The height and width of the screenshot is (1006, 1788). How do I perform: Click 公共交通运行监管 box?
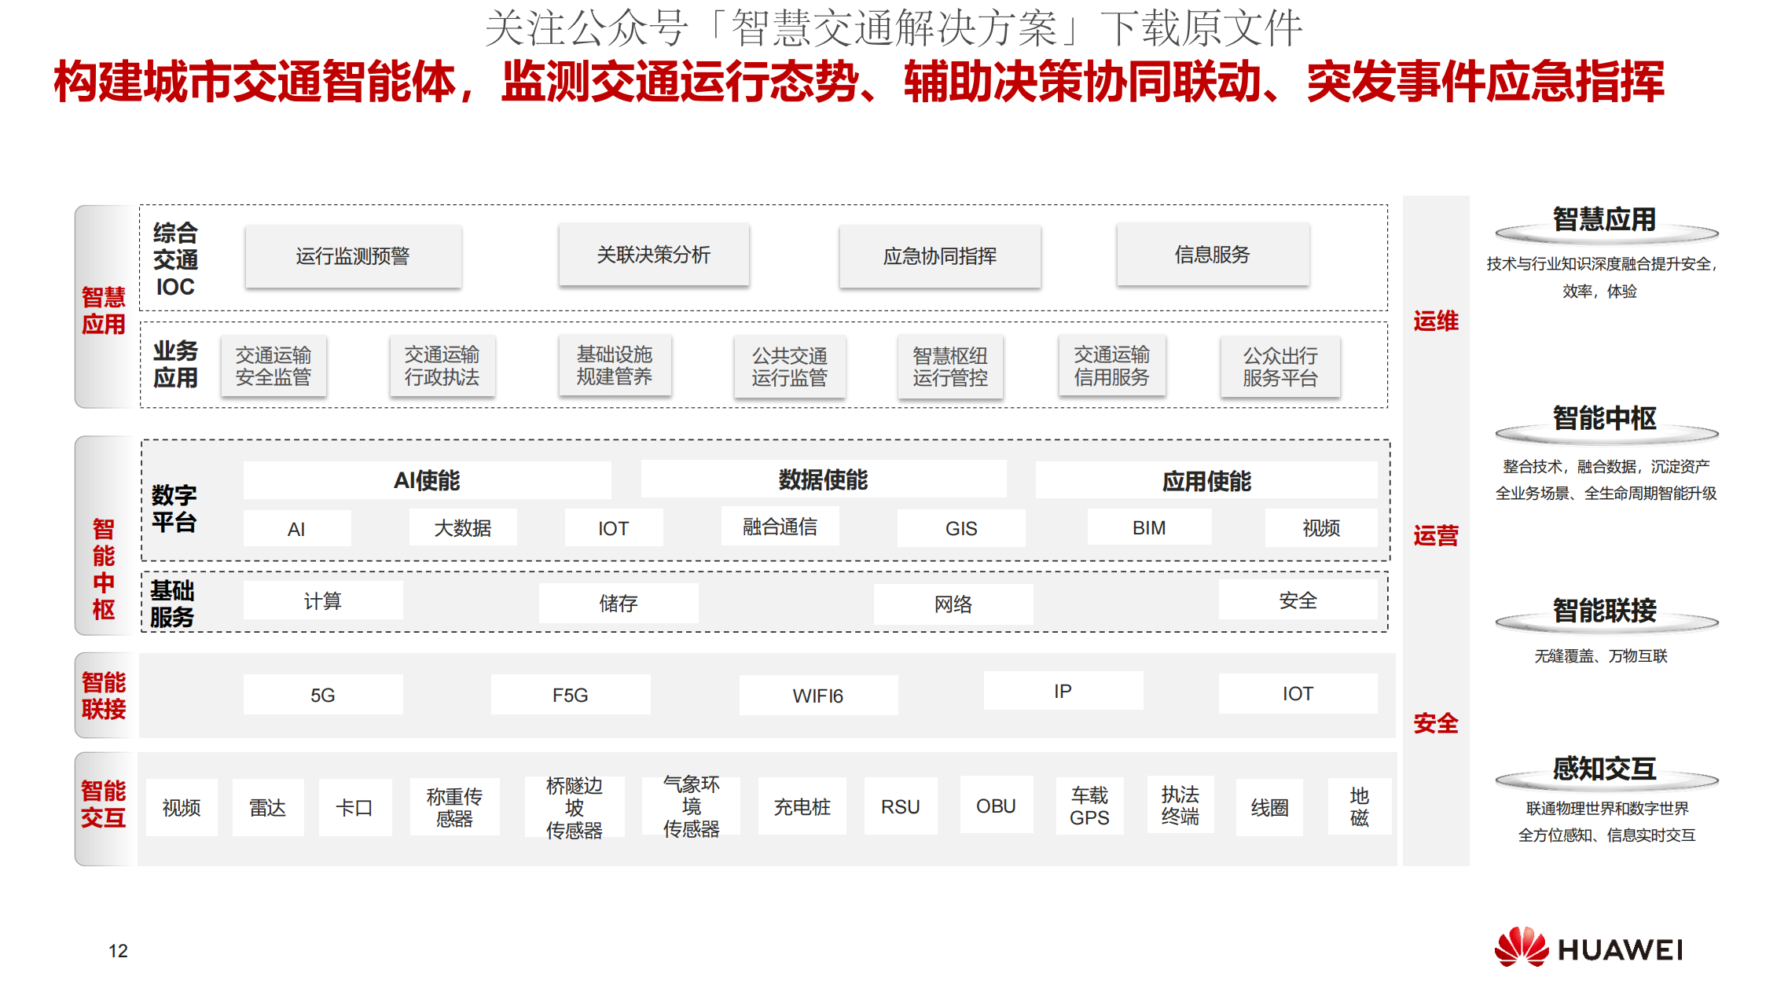click(790, 367)
